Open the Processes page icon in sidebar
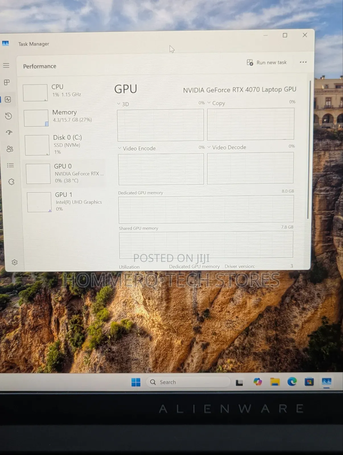The height and width of the screenshot is (455, 343). coord(7,82)
